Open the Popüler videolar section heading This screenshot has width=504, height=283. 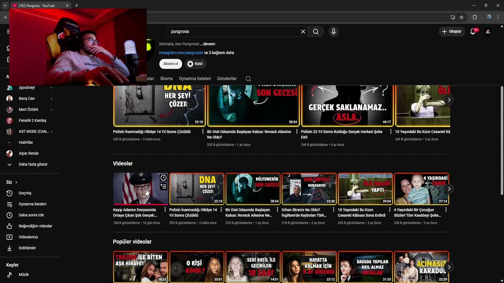tap(132, 242)
